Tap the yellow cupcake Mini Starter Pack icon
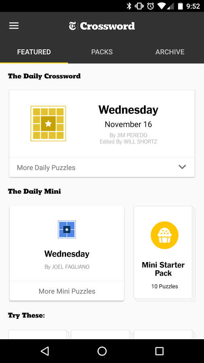 (164, 235)
